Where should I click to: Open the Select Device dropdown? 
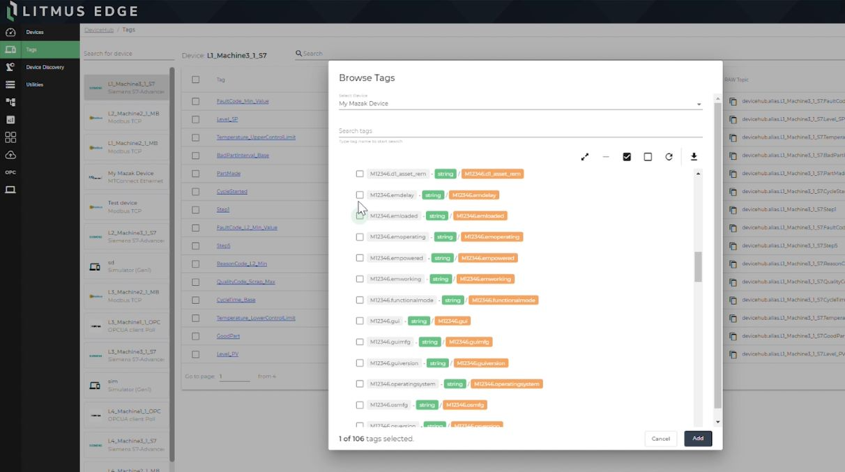(x=519, y=104)
